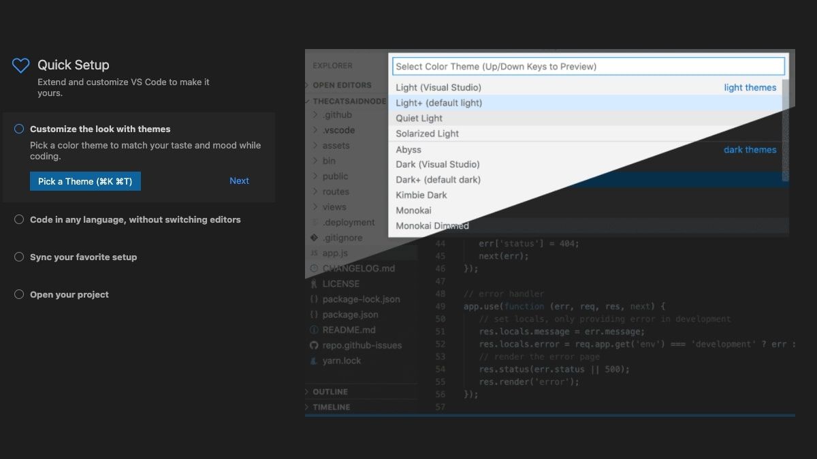Click the package-lock.json braces icon
The height and width of the screenshot is (459, 817).
pos(314,299)
